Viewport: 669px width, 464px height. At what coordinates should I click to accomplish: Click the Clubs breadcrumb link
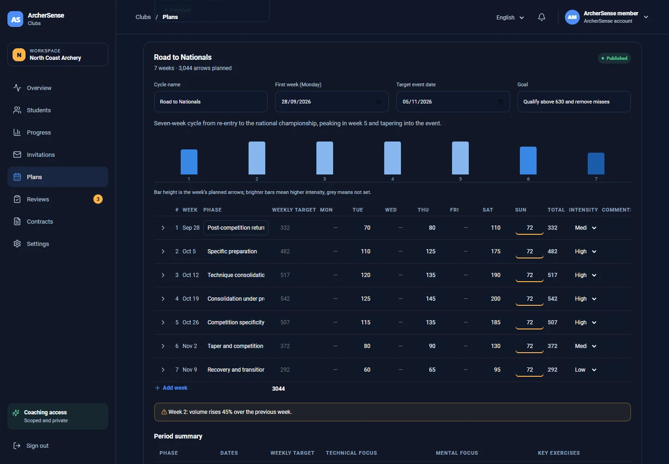pos(143,17)
